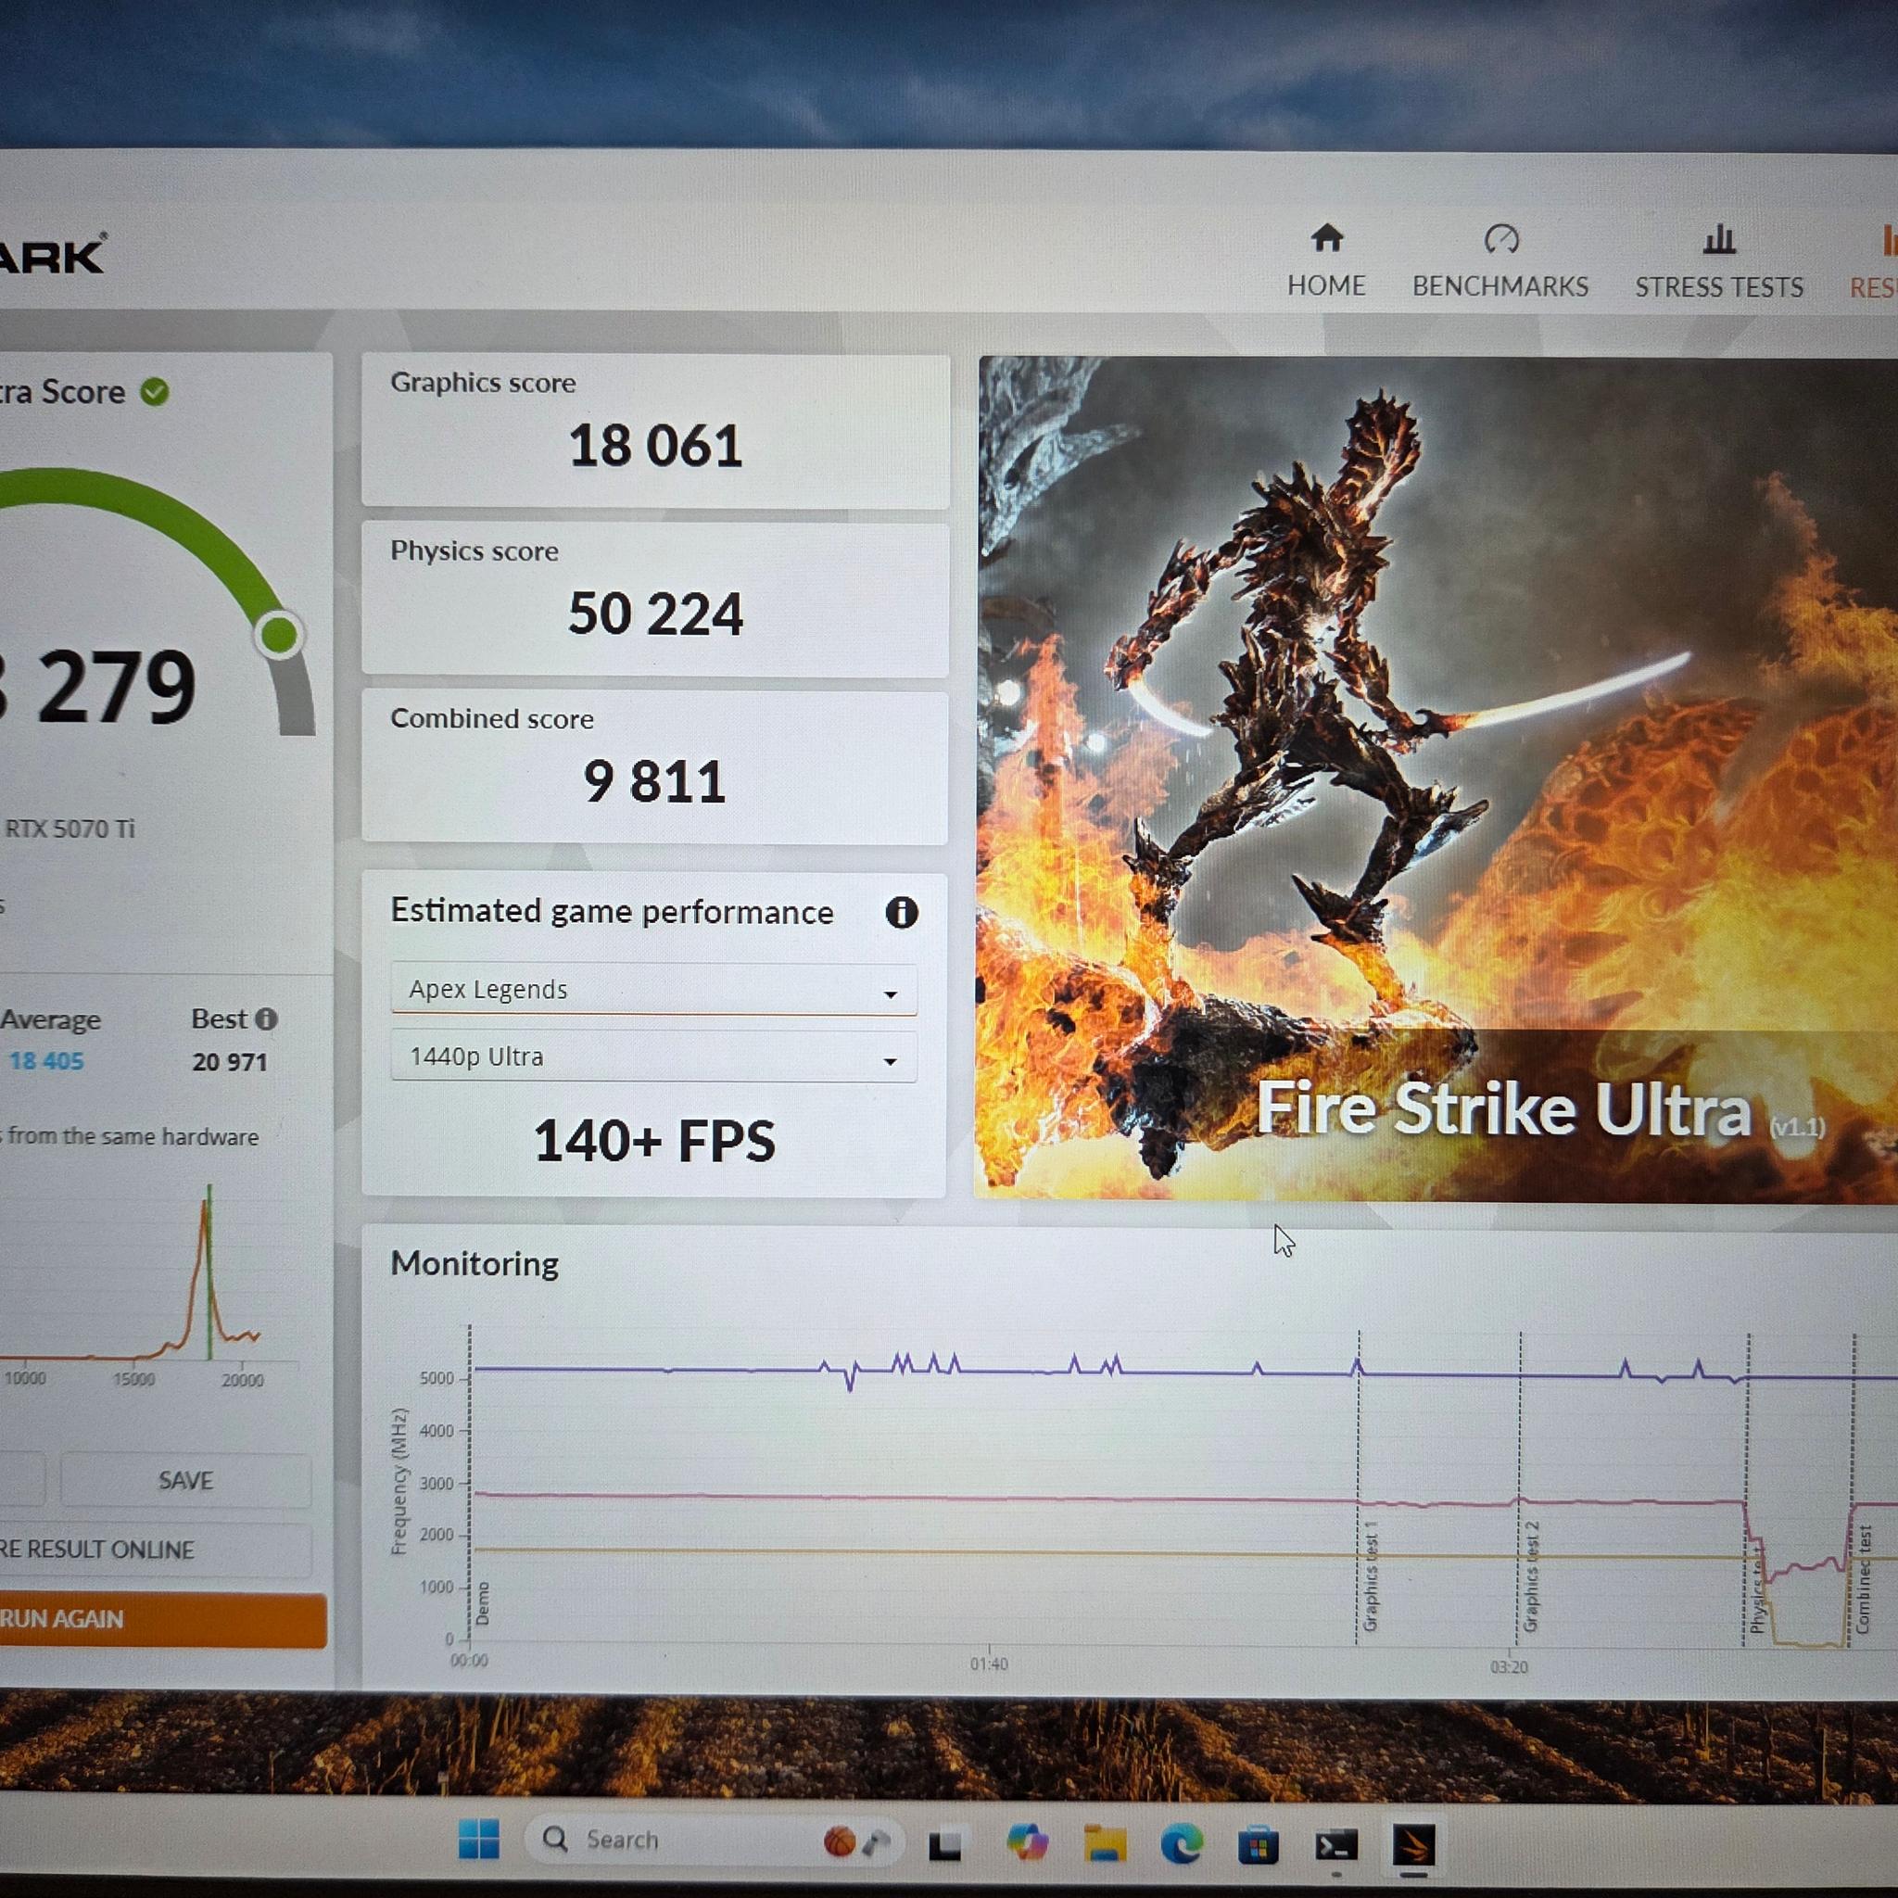
Task: Open Microsoft Edge from the taskbar
Action: click(1182, 1843)
